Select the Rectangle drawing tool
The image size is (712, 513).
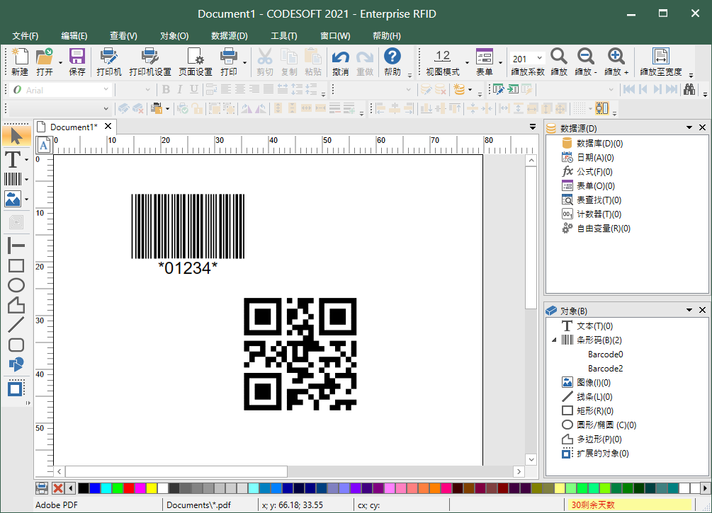[16, 265]
